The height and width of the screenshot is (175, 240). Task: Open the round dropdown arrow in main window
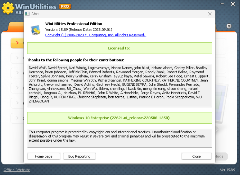pyautogui.click(x=229, y=26)
